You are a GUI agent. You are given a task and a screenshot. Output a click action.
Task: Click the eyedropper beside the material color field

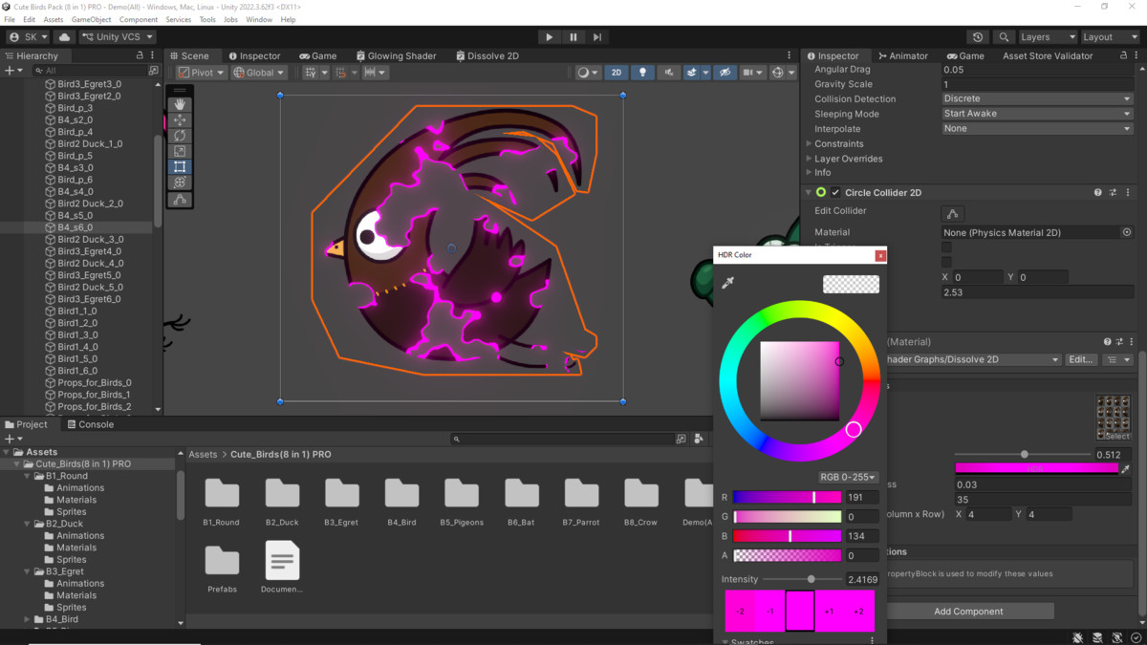click(x=1126, y=469)
